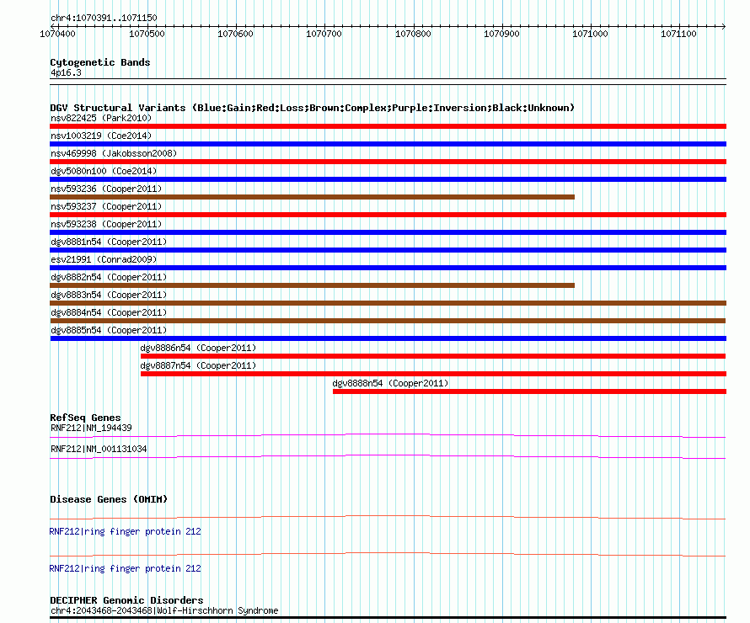Open second RNF212 ring finger protein 212 link
The image size is (750, 623).
coord(125,568)
